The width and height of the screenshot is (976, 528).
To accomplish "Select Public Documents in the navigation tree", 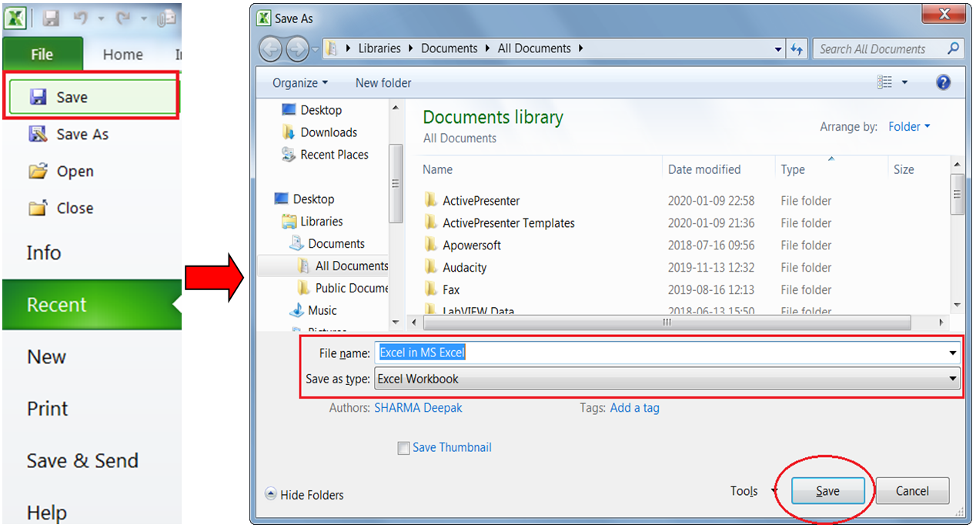I will (x=343, y=288).
